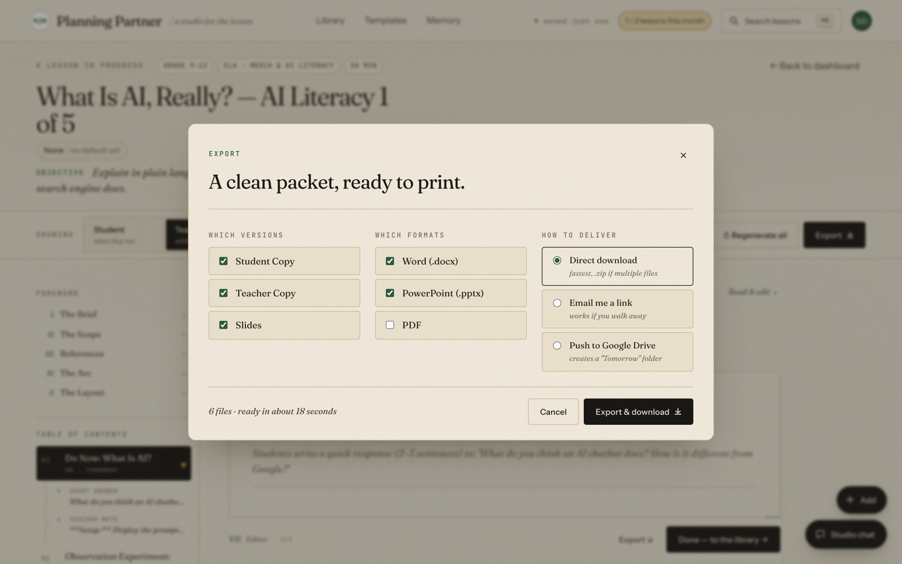Enable the PDF format checkbox
Viewport: 902px width, 564px height.
pos(390,325)
